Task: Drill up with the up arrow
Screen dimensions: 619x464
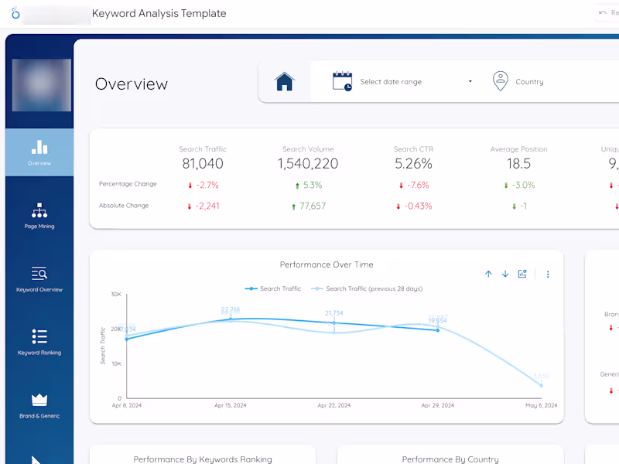Action: [488, 274]
